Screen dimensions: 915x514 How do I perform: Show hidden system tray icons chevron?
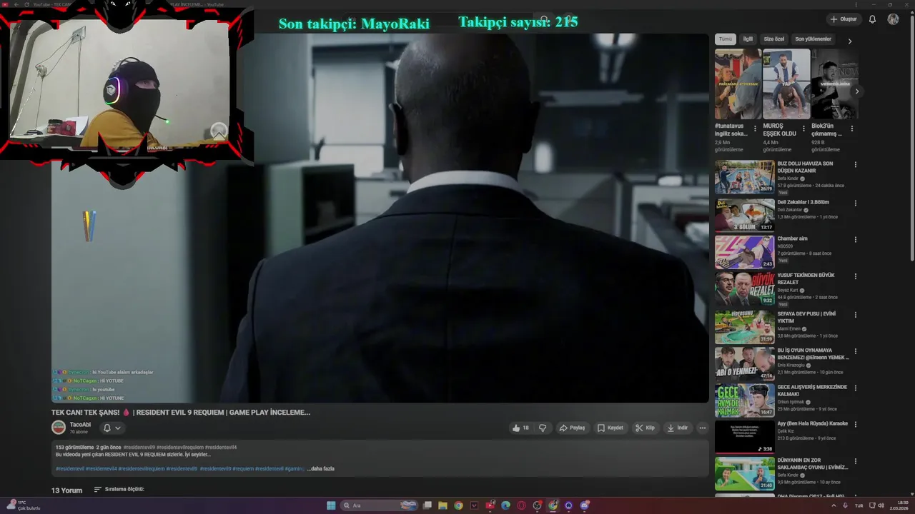point(834,505)
